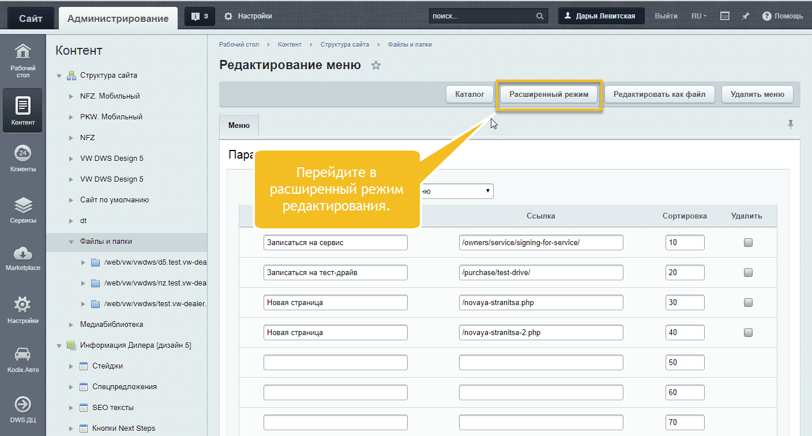Click name field Записаться на сервис
Viewport: 812px width, 436px height.
[x=335, y=242]
